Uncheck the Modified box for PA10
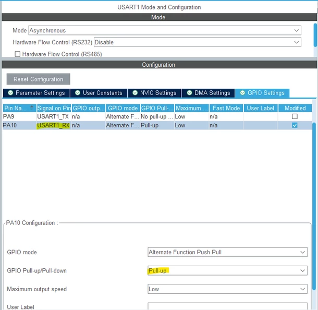Image resolution: width=318 pixels, height=310 pixels. pos(295,125)
